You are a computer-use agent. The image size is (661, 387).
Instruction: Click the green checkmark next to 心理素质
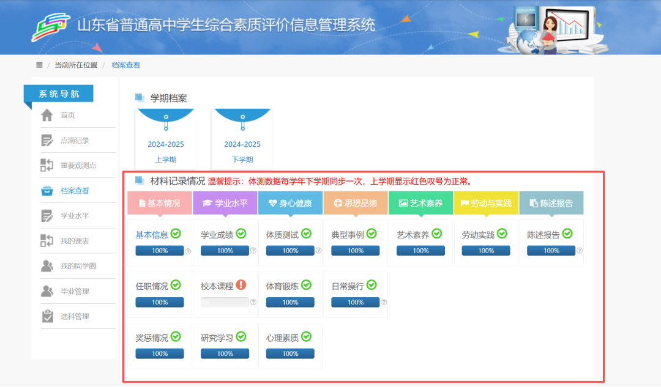click(x=306, y=336)
